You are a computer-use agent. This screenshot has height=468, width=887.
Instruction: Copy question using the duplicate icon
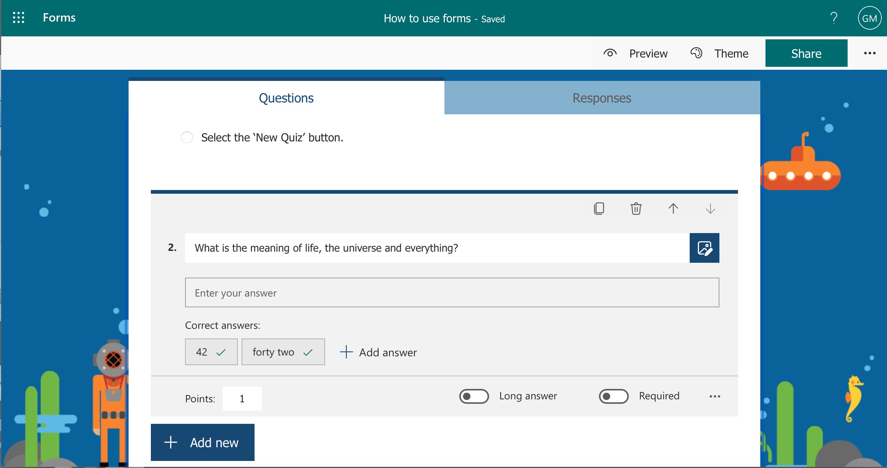tap(599, 209)
